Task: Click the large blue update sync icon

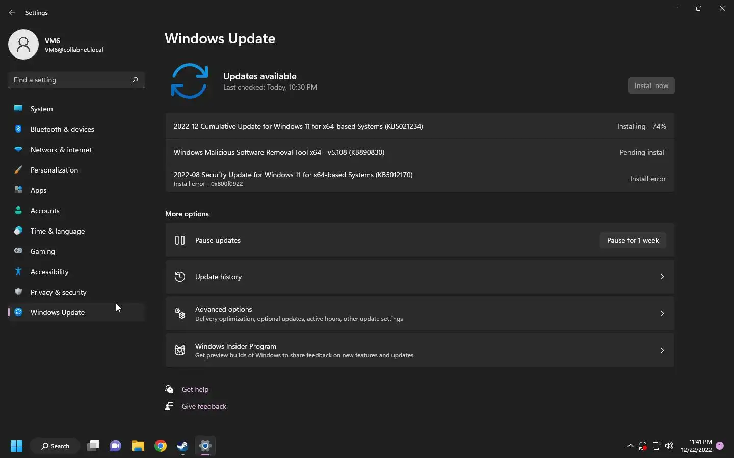Action: click(x=190, y=81)
